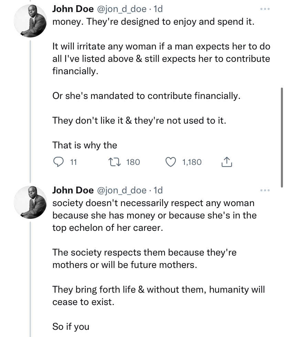Open John Doe's profile from the second tweet's name

(x=73, y=190)
